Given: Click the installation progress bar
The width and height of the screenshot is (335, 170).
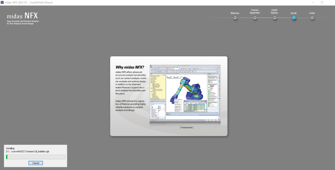Looking at the screenshot, I should click(36, 157).
